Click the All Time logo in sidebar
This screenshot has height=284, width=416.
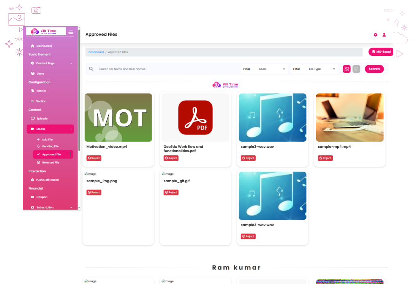(x=46, y=32)
